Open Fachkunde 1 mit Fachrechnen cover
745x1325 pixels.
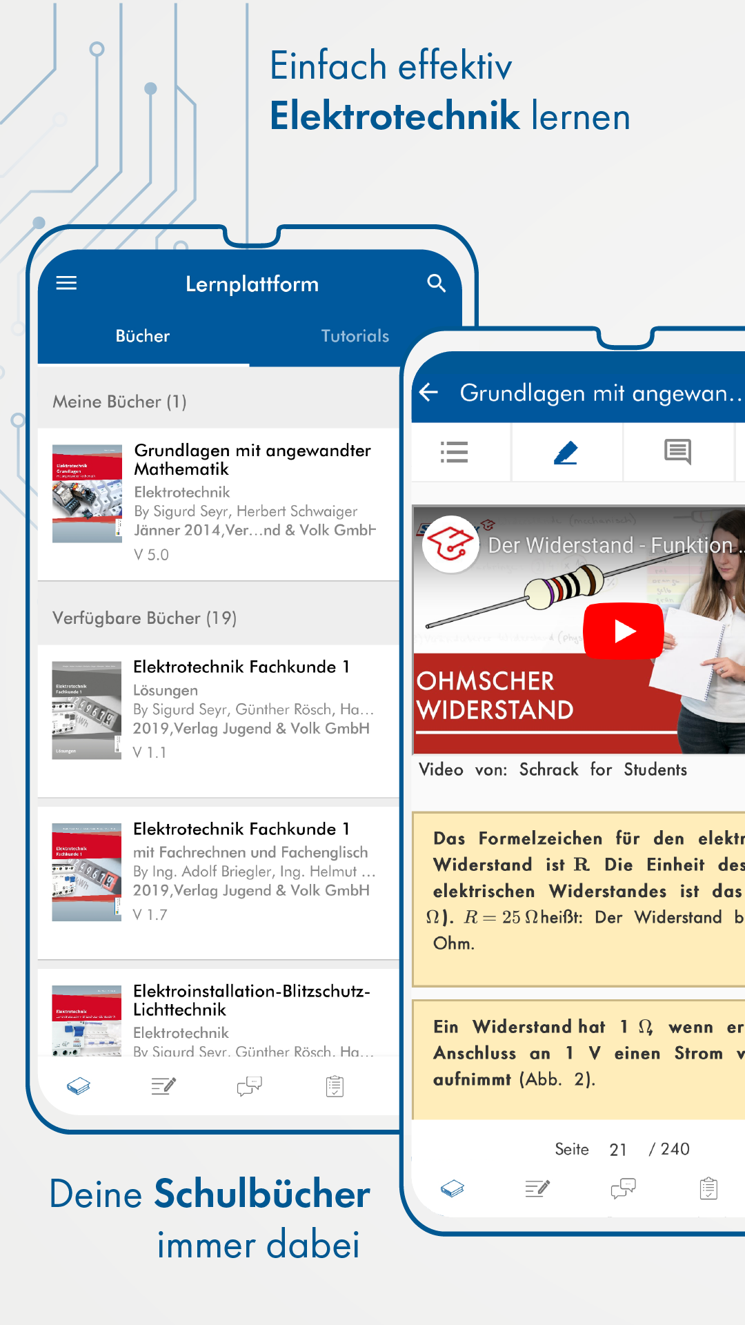[87, 872]
